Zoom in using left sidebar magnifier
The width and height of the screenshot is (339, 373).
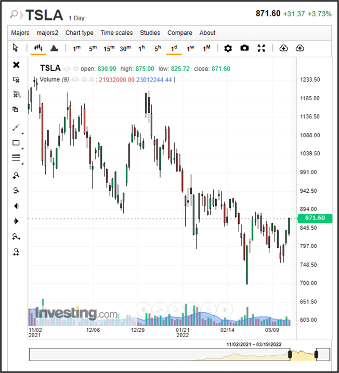[x=16, y=176]
